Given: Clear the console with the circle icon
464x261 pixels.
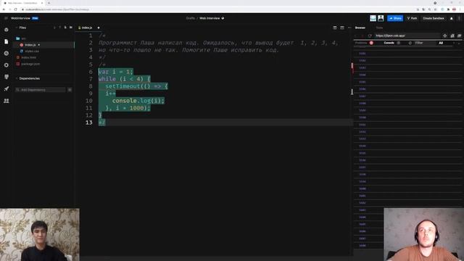Looking at the screenshot, I should (x=410, y=43).
